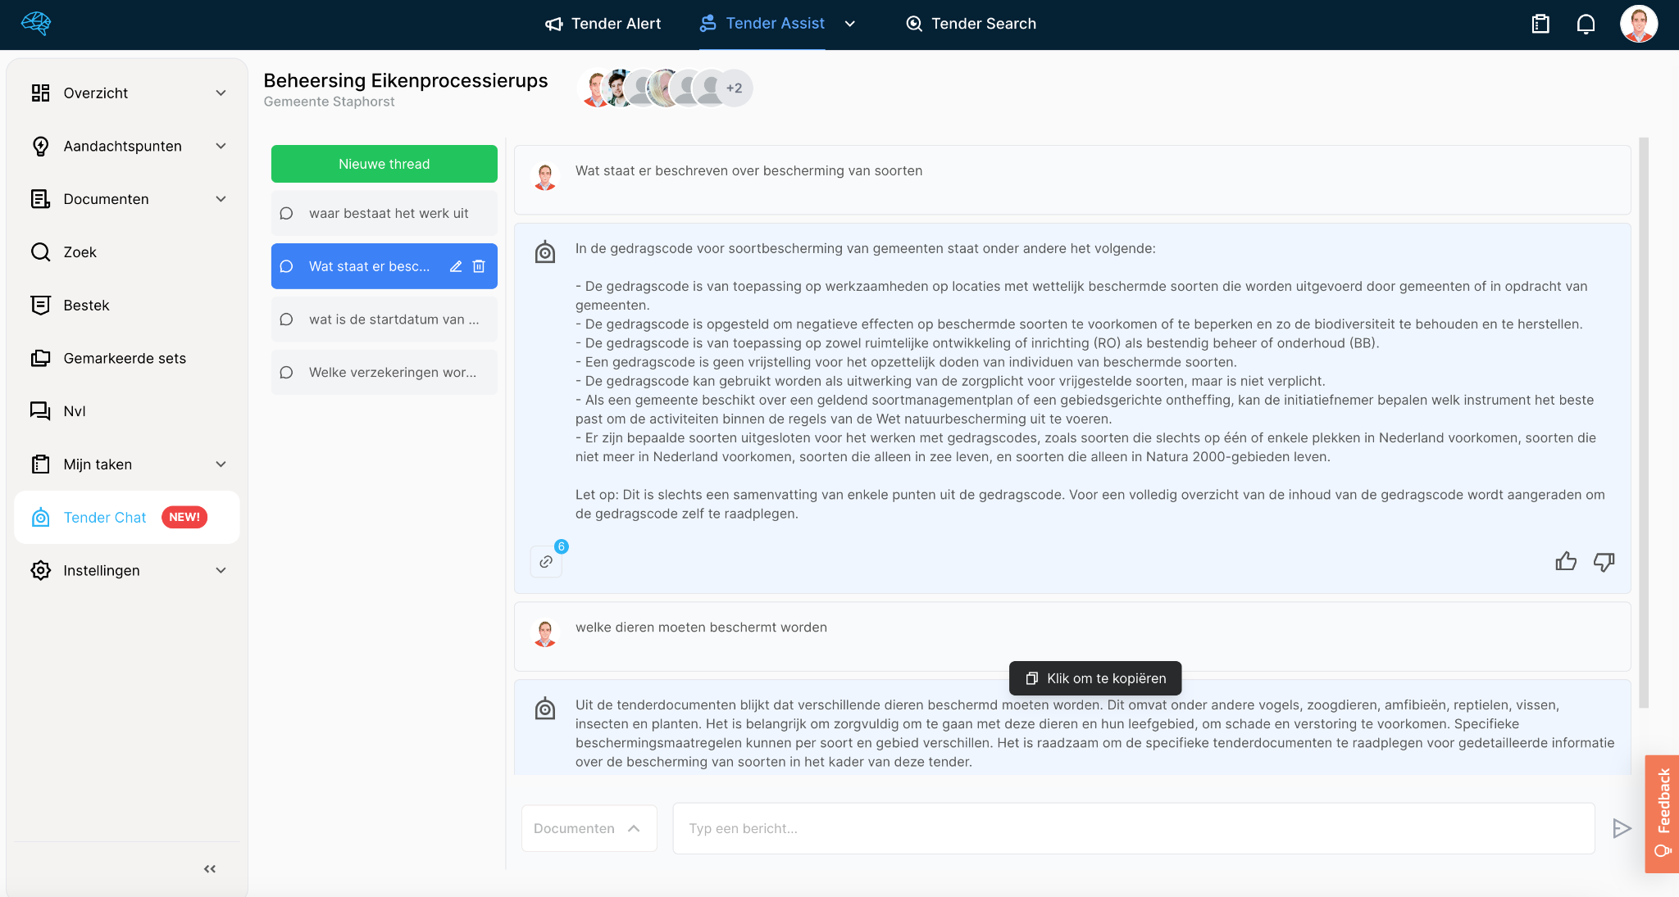Klik om te kopiëren button

1095,678
